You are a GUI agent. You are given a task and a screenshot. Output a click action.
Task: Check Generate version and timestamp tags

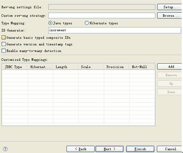[x=4, y=44]
